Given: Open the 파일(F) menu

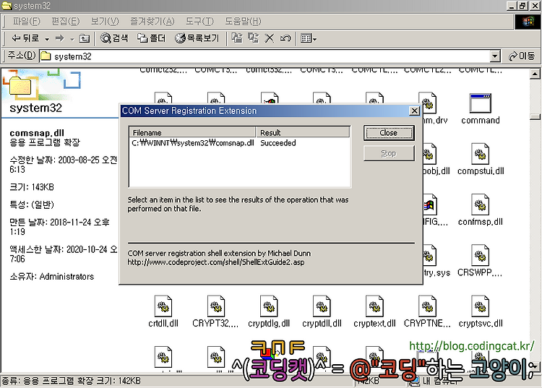Looking at the screenshot, I should click(x=26, y=22).
